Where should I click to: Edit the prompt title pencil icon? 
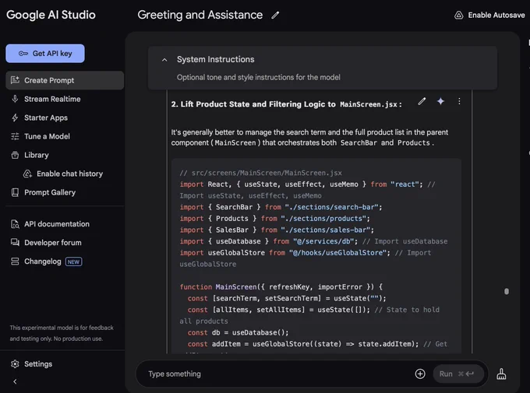(275, 16)
